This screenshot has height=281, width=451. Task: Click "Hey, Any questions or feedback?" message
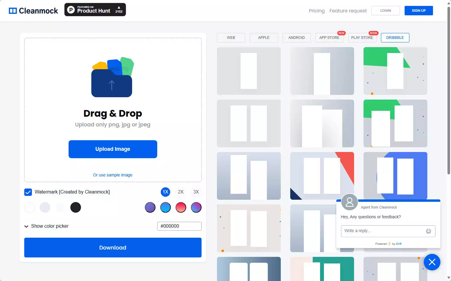(371, 217)
